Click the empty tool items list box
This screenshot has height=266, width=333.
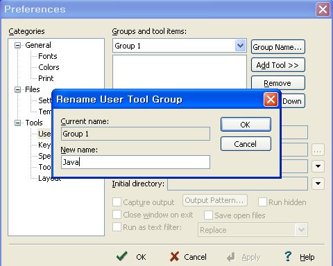click(180, 72)
